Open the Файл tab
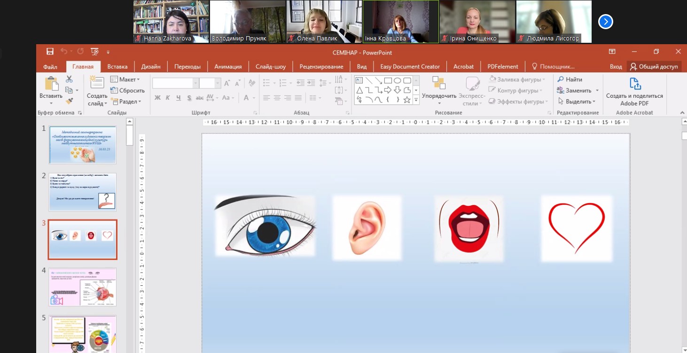This screenshot has height=353, width=687. (50, 66)
